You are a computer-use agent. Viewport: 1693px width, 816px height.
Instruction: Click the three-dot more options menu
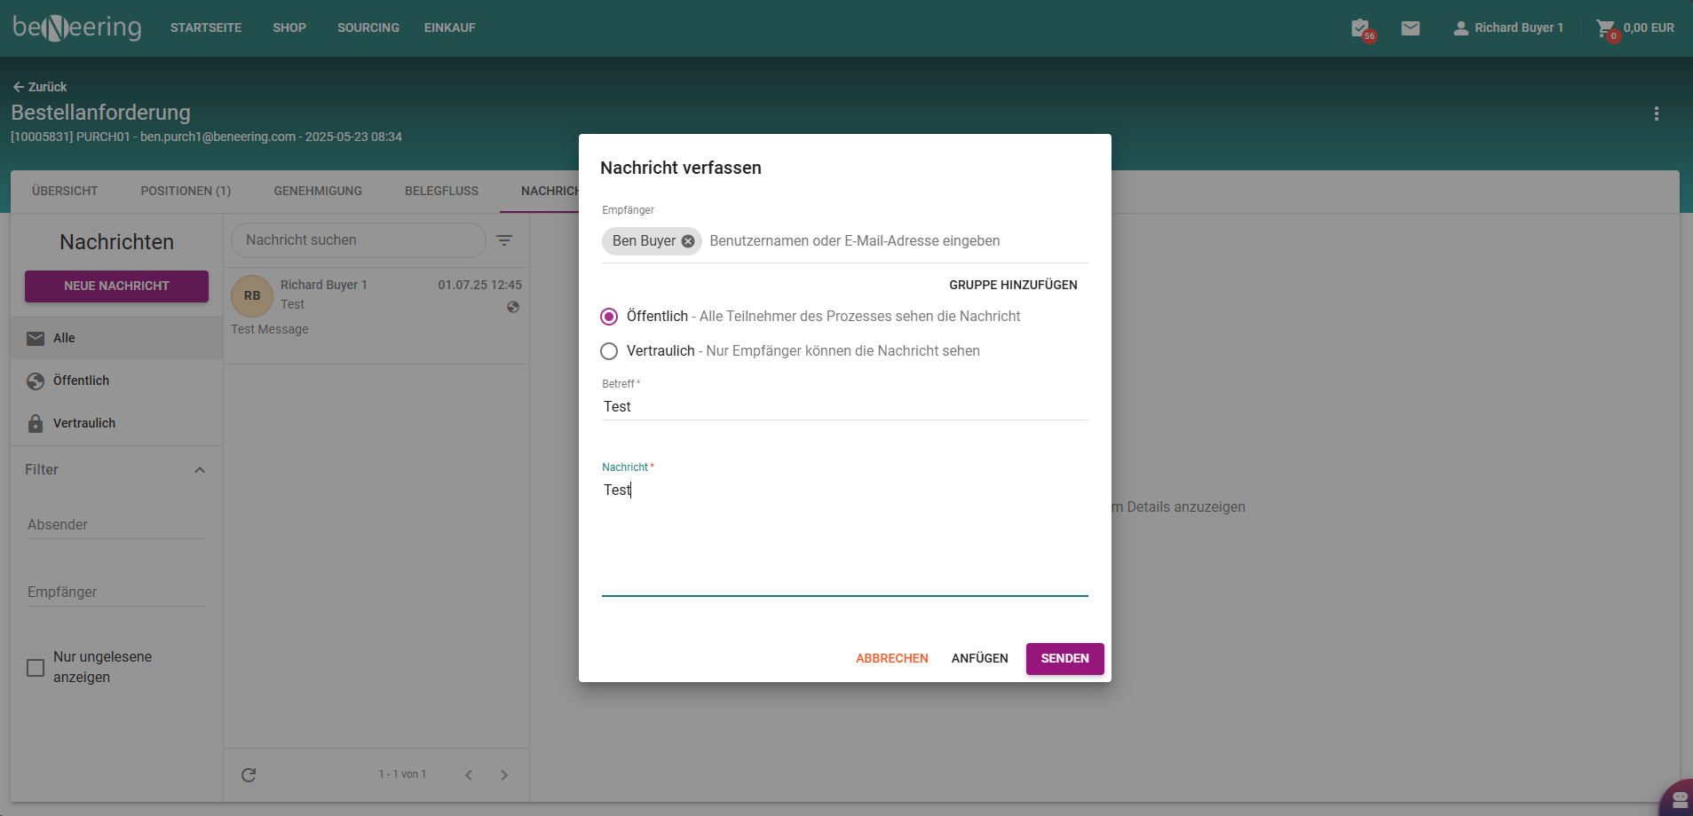[x=1656, y=114]
